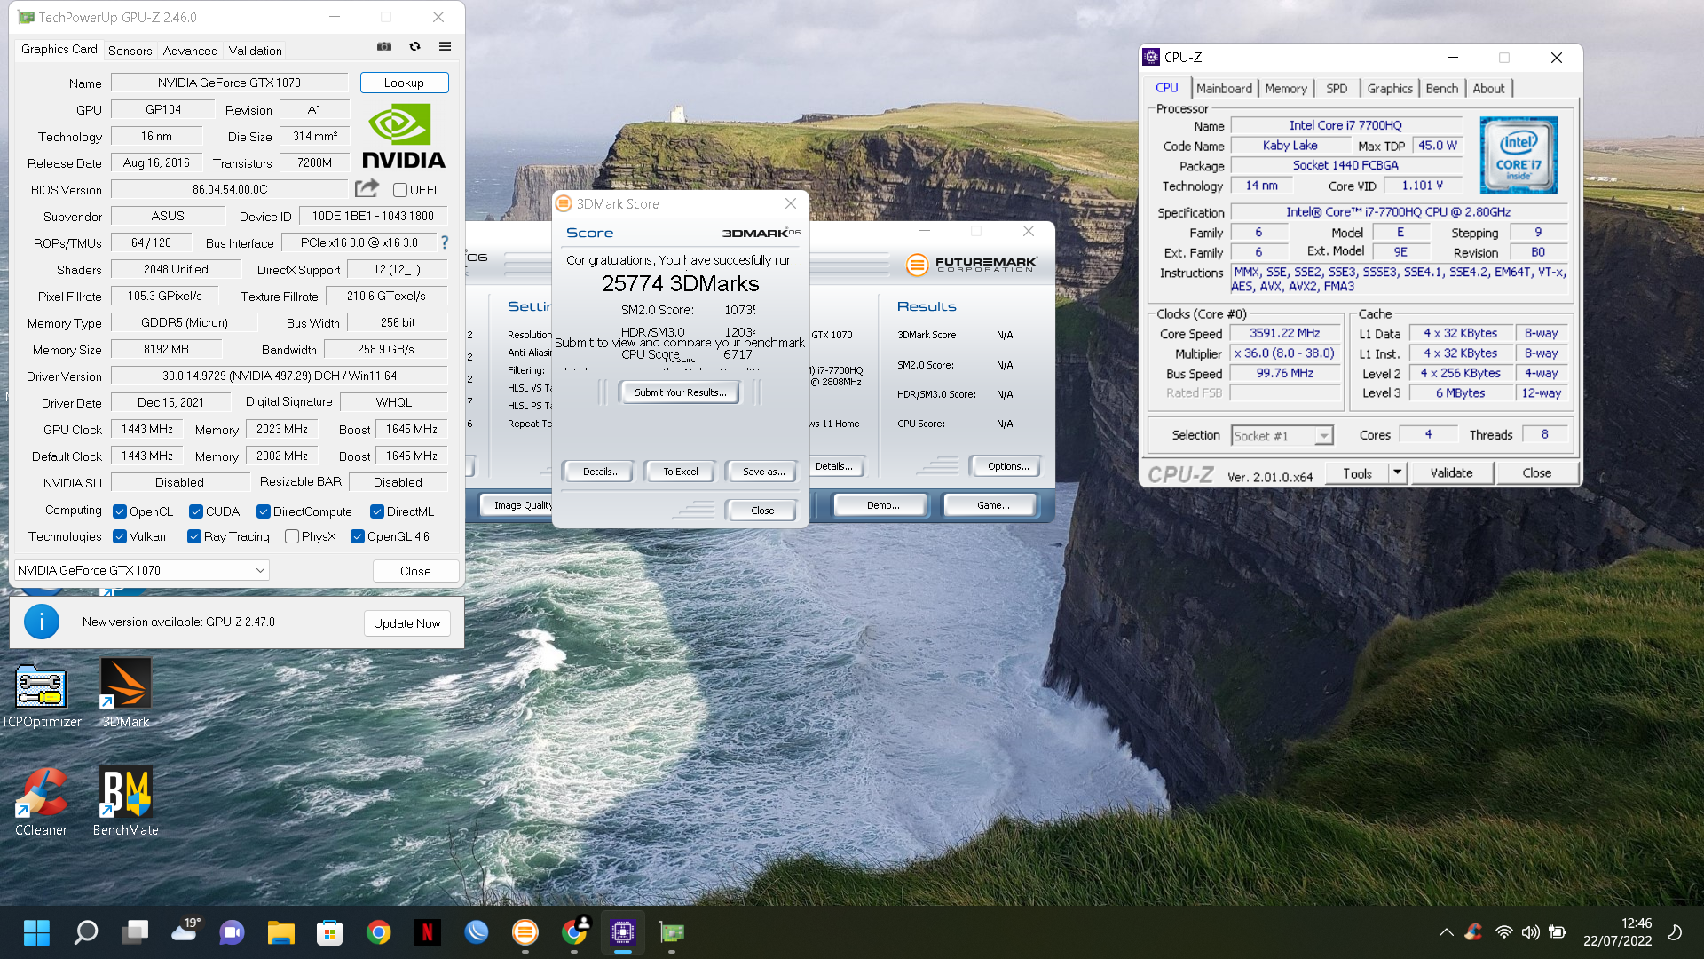
Task: Toggle the DirectML checkbox
Action: [377, 511]
